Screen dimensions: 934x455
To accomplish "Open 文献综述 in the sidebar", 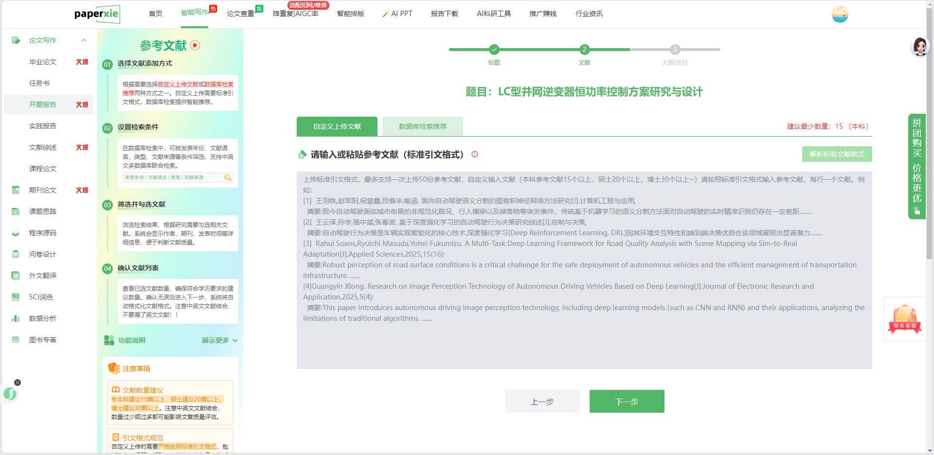I will [43, 147].
